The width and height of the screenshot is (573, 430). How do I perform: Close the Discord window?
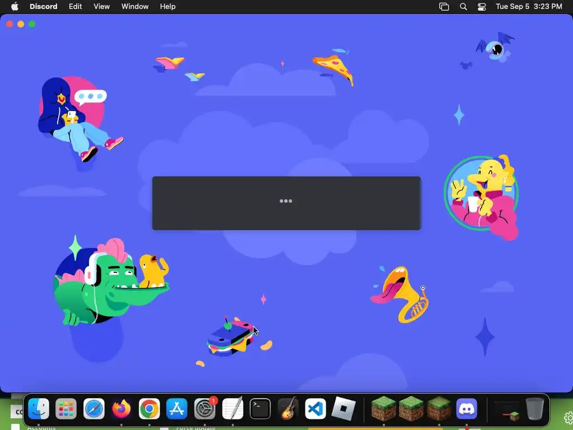pyautogui.click(x=10, y=24)
